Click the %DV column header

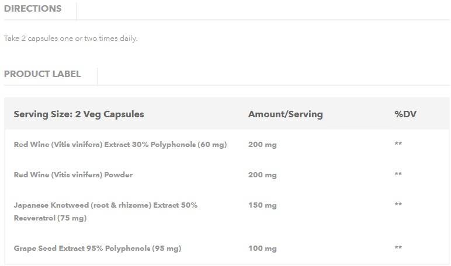point(405,114)
